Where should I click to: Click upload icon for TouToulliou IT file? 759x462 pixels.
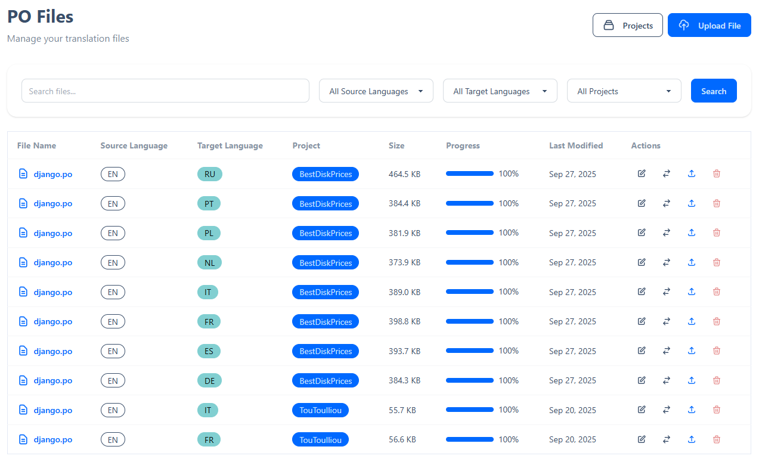(x=692, y=410)
